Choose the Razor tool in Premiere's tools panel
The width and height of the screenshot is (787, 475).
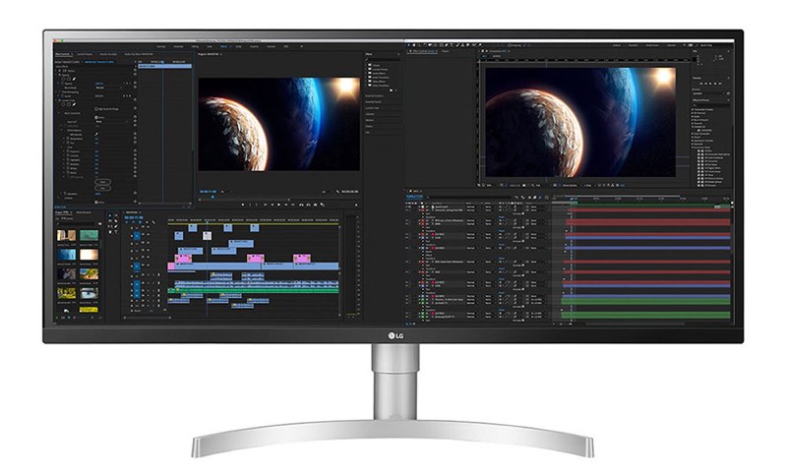coord(116,220)
